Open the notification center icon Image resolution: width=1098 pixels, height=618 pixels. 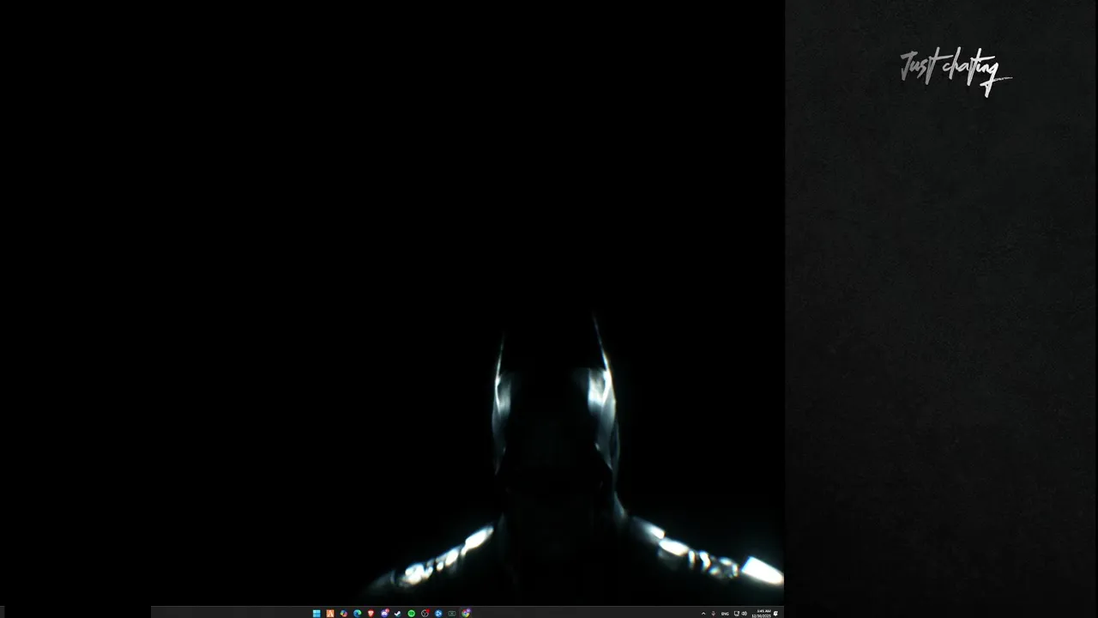pos(776,614)
